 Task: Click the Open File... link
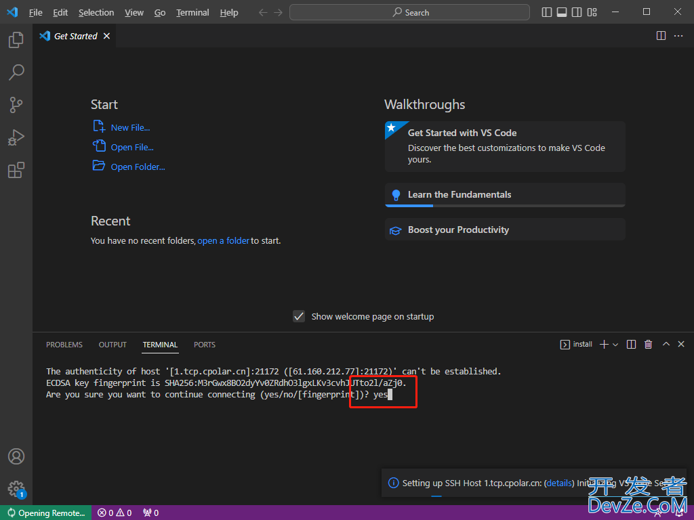[132, 147]
